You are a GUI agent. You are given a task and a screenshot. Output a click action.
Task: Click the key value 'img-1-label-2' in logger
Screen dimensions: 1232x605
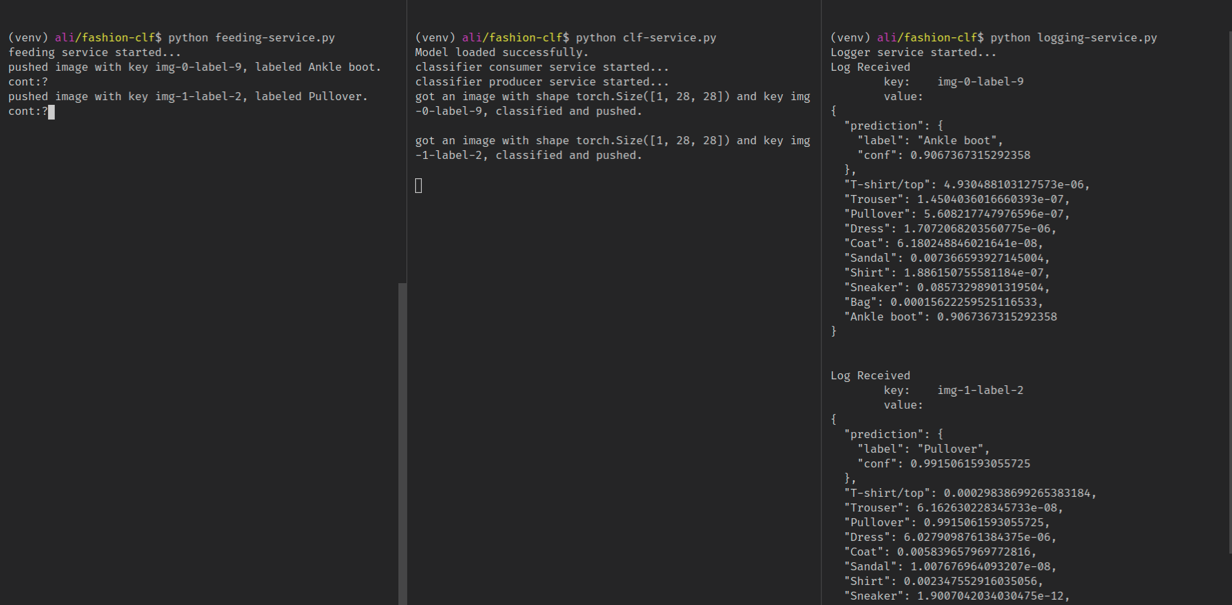[x=980, y=390]
